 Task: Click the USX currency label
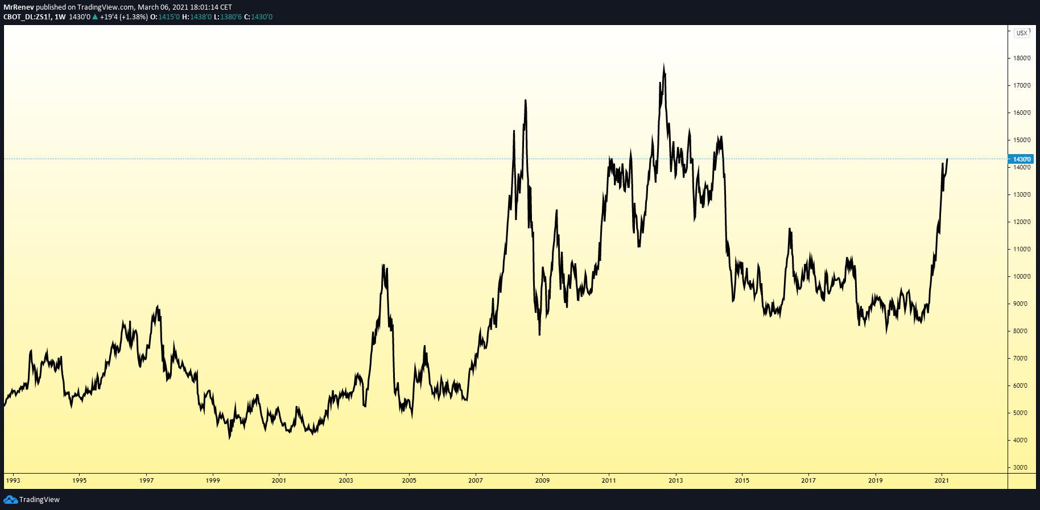pos(1022,33)
